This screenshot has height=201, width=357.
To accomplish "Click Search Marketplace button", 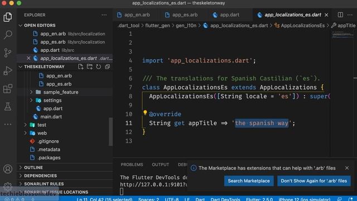I will [x=249, y=181].
